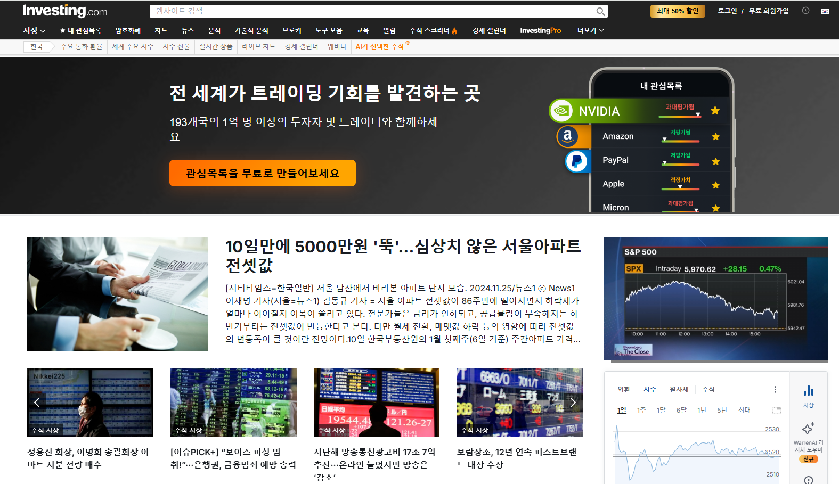Click the 무료 회원가입 link

[x=769, y=11]
